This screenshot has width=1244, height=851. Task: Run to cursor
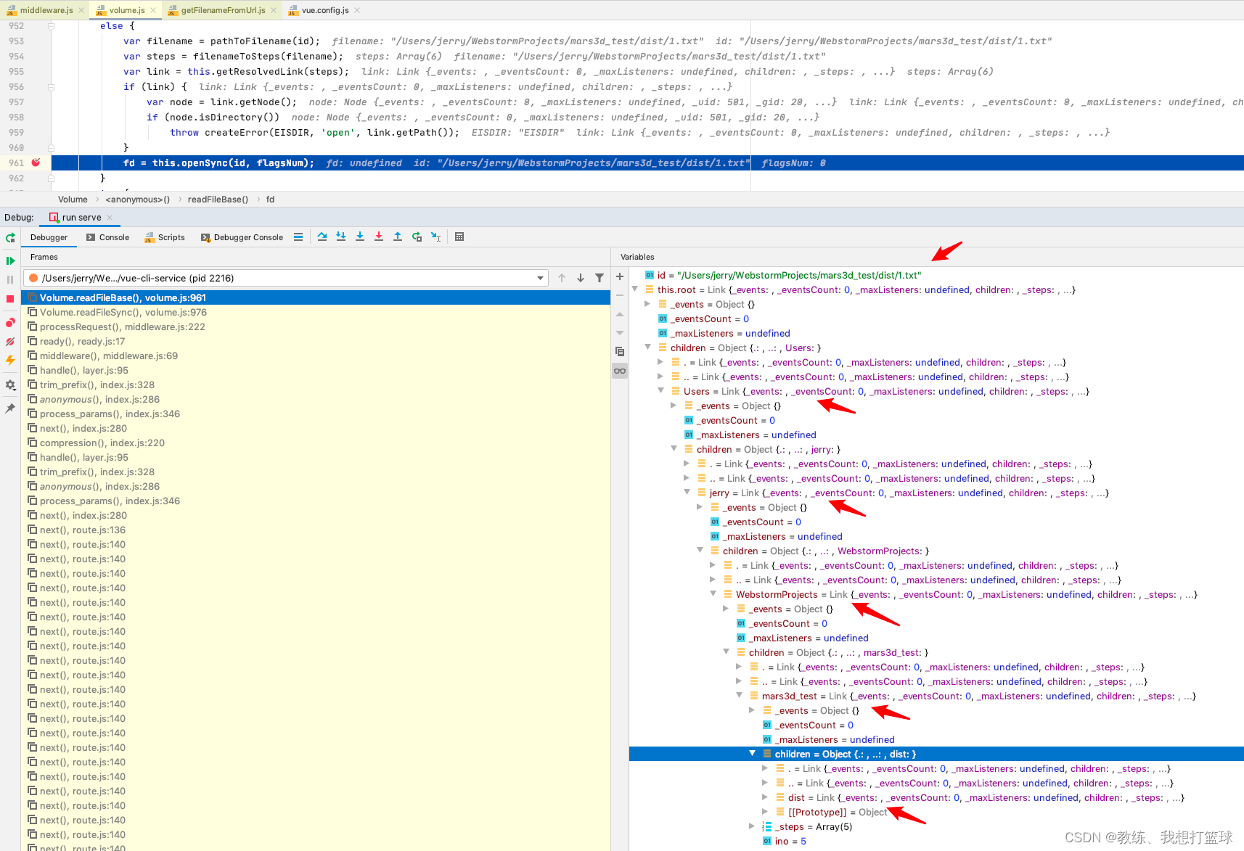[x=435, y=237]
